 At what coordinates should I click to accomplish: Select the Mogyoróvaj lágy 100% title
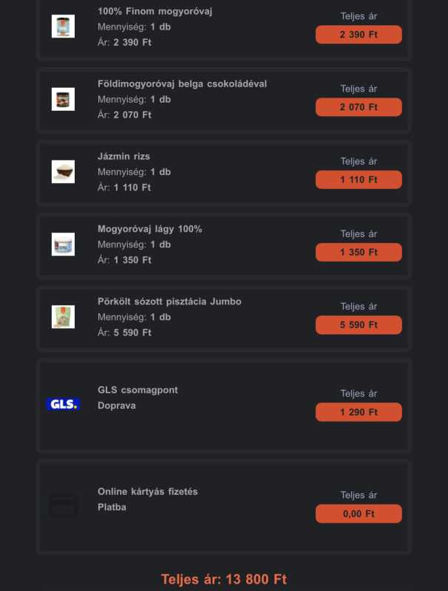click(150, 229)
